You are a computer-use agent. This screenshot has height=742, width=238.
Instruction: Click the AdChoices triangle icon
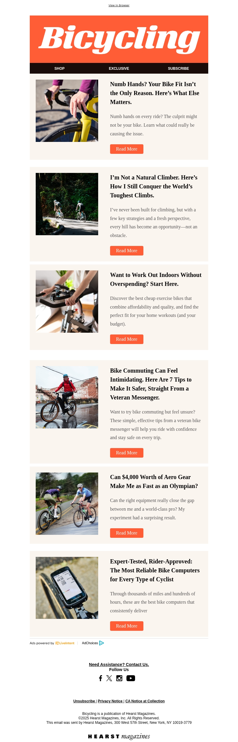tap(101, 643)
